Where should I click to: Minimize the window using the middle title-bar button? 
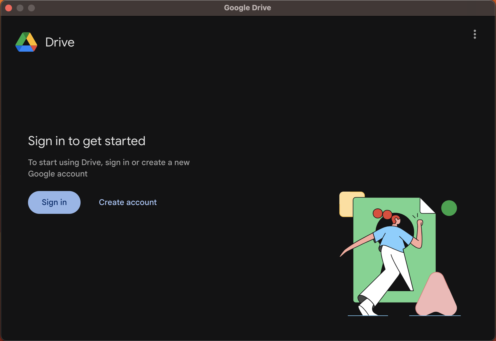(20, 8)
